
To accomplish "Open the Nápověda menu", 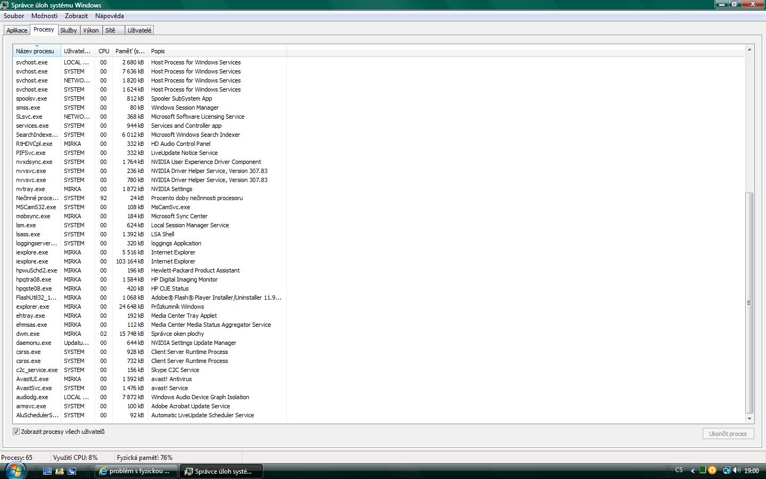I will [x=109, y=16].
